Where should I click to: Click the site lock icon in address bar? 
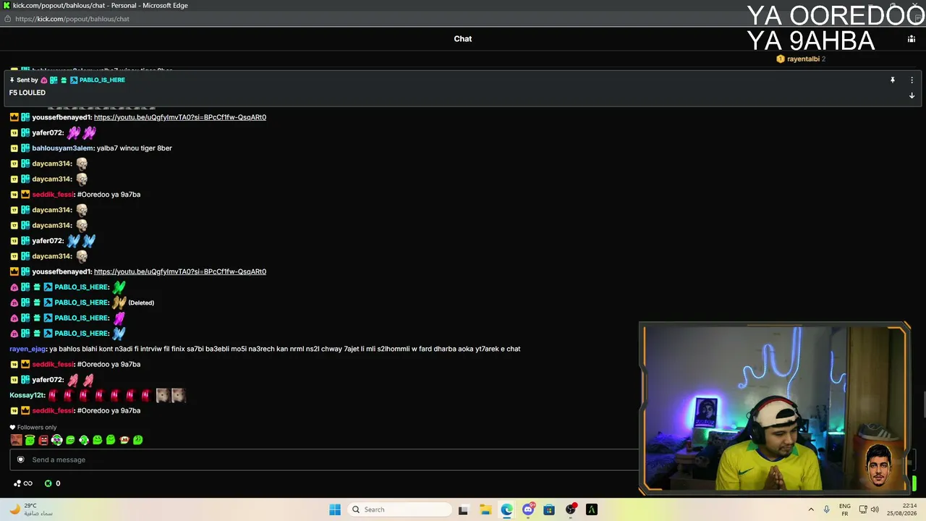[x=8, y=19]
